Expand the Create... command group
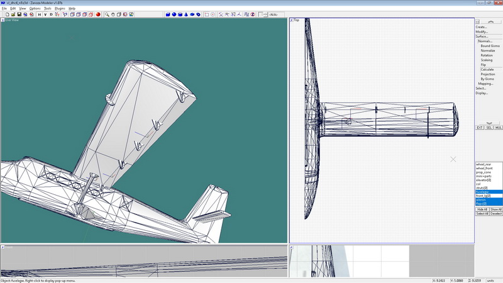 [x=481, y=26]
